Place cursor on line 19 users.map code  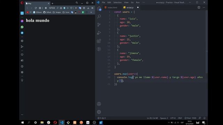[126, 74]
